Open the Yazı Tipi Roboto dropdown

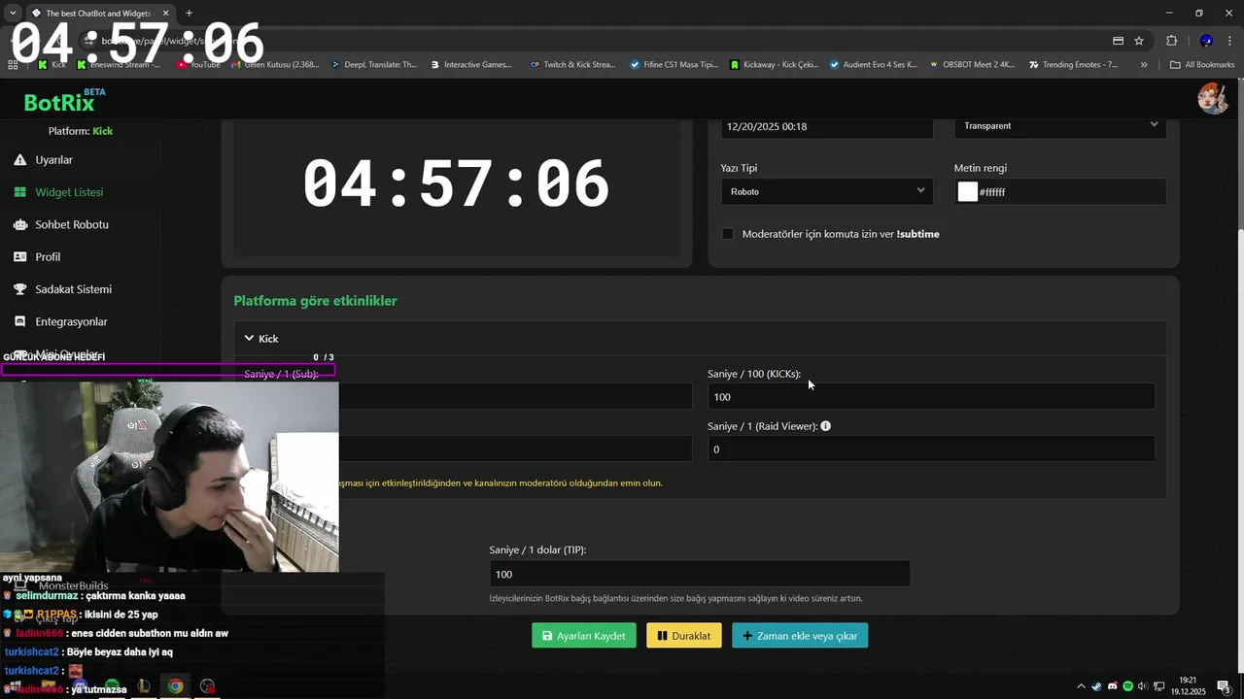[x=826, y=191]
